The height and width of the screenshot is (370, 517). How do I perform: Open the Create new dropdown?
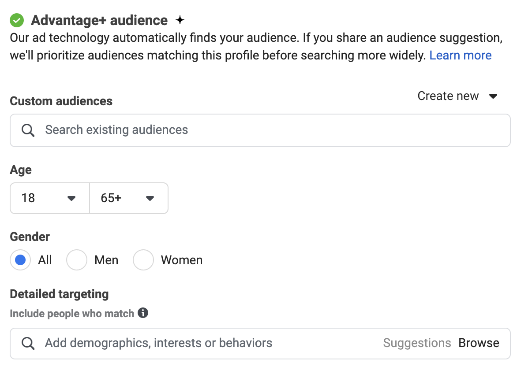(x=457, y=96)
